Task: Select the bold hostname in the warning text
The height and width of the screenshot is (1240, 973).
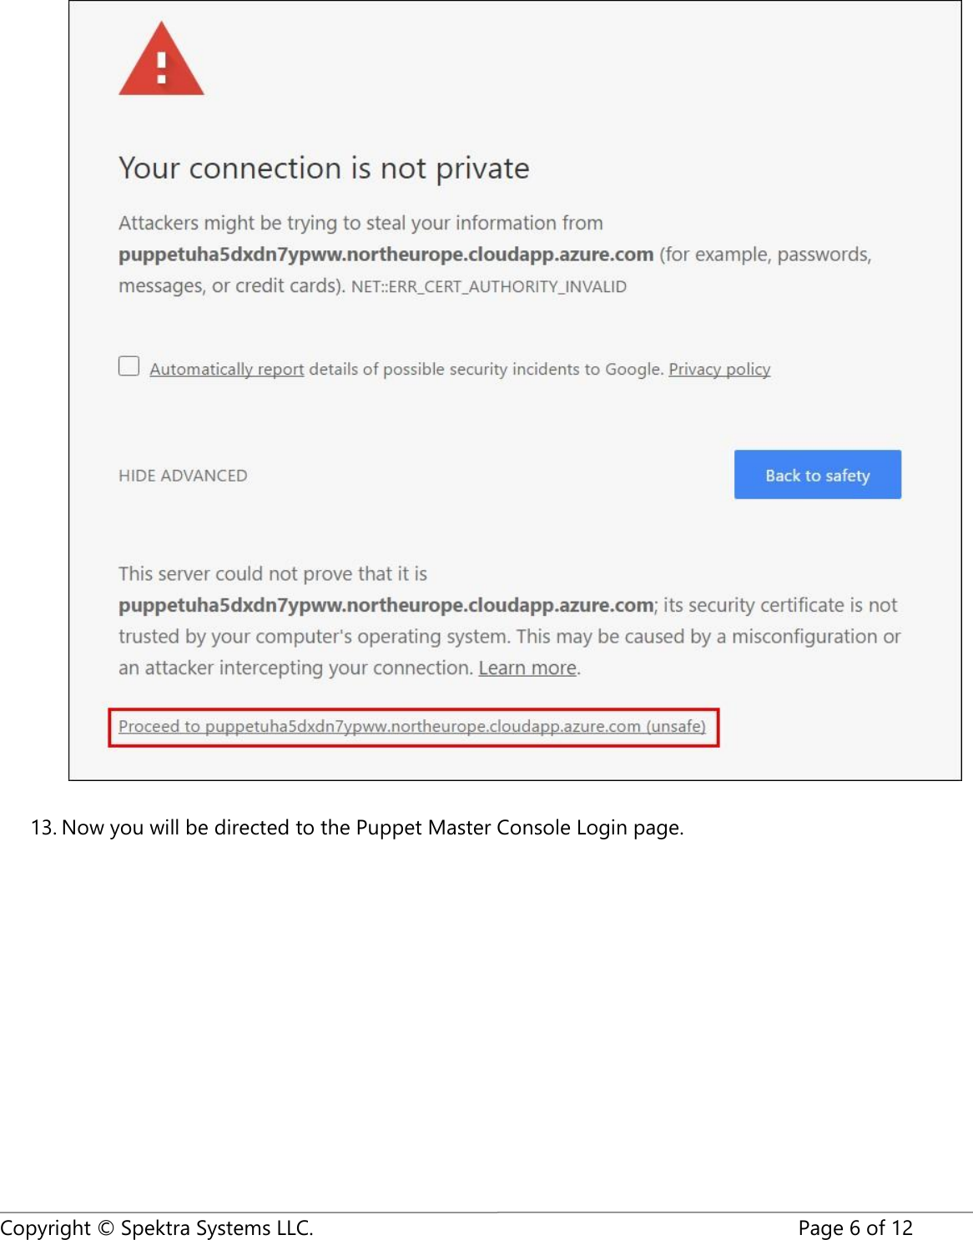Action: pyautogui.click(x=386, y=254)
